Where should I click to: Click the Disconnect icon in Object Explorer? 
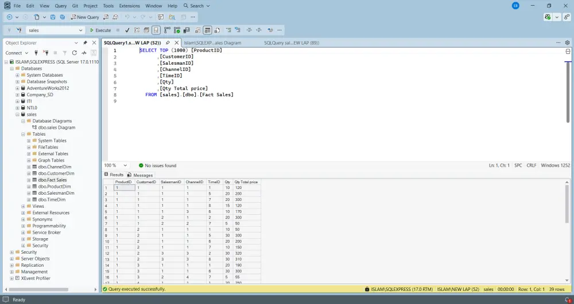point(46,53)
